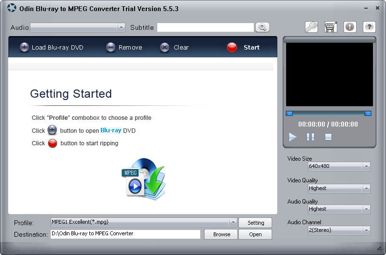Expand the Audio track dropdown
Viewport: 386px width, 255px height.
coord(121,27)
